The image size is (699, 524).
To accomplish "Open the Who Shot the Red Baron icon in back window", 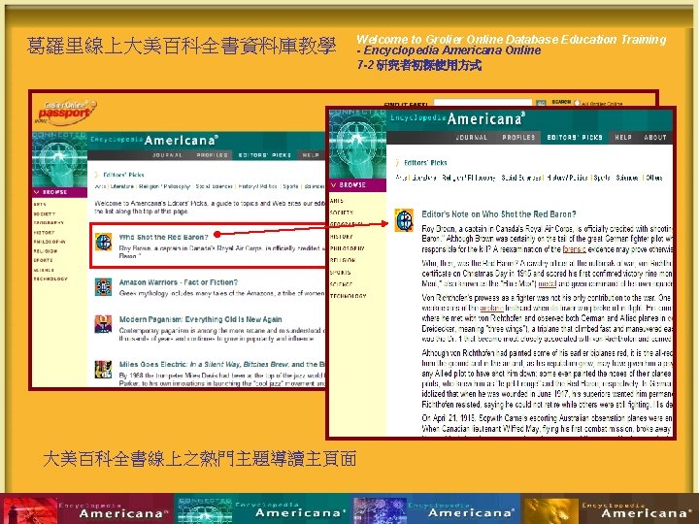I will coord(104,242).
